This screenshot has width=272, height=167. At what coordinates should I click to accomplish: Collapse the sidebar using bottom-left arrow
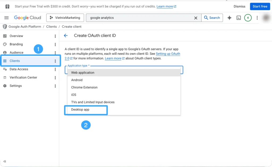pyautogui.click(x=5, y=161)
